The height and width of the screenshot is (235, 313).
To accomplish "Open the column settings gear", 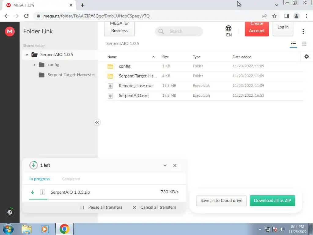I will pyautogui.click(x=307, y=57).
